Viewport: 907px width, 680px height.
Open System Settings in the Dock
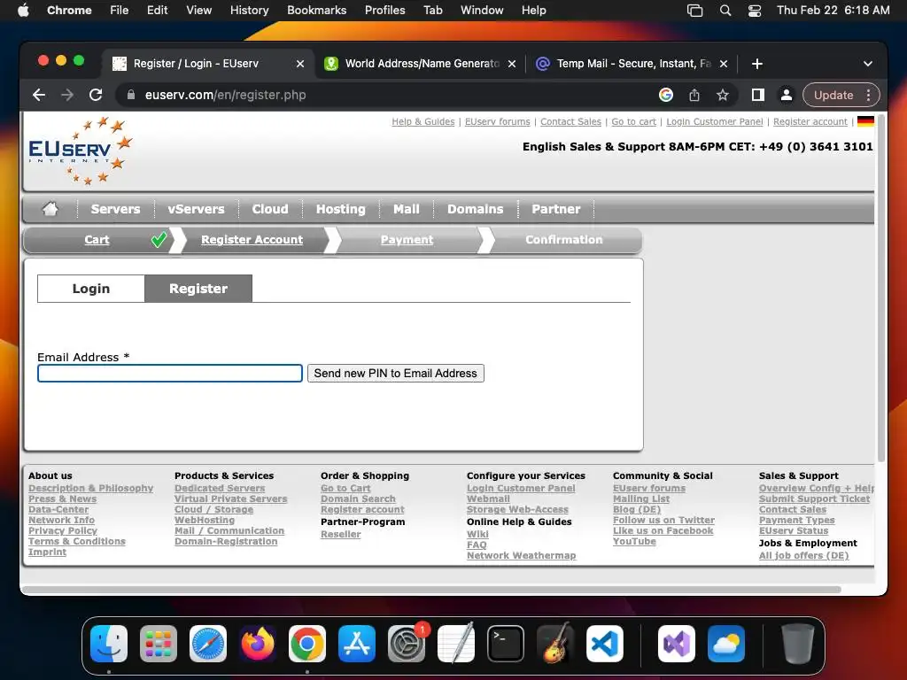(407, 644)
